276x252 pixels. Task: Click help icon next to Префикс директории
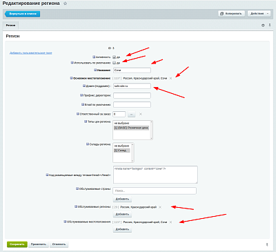(x=81, y=95)
